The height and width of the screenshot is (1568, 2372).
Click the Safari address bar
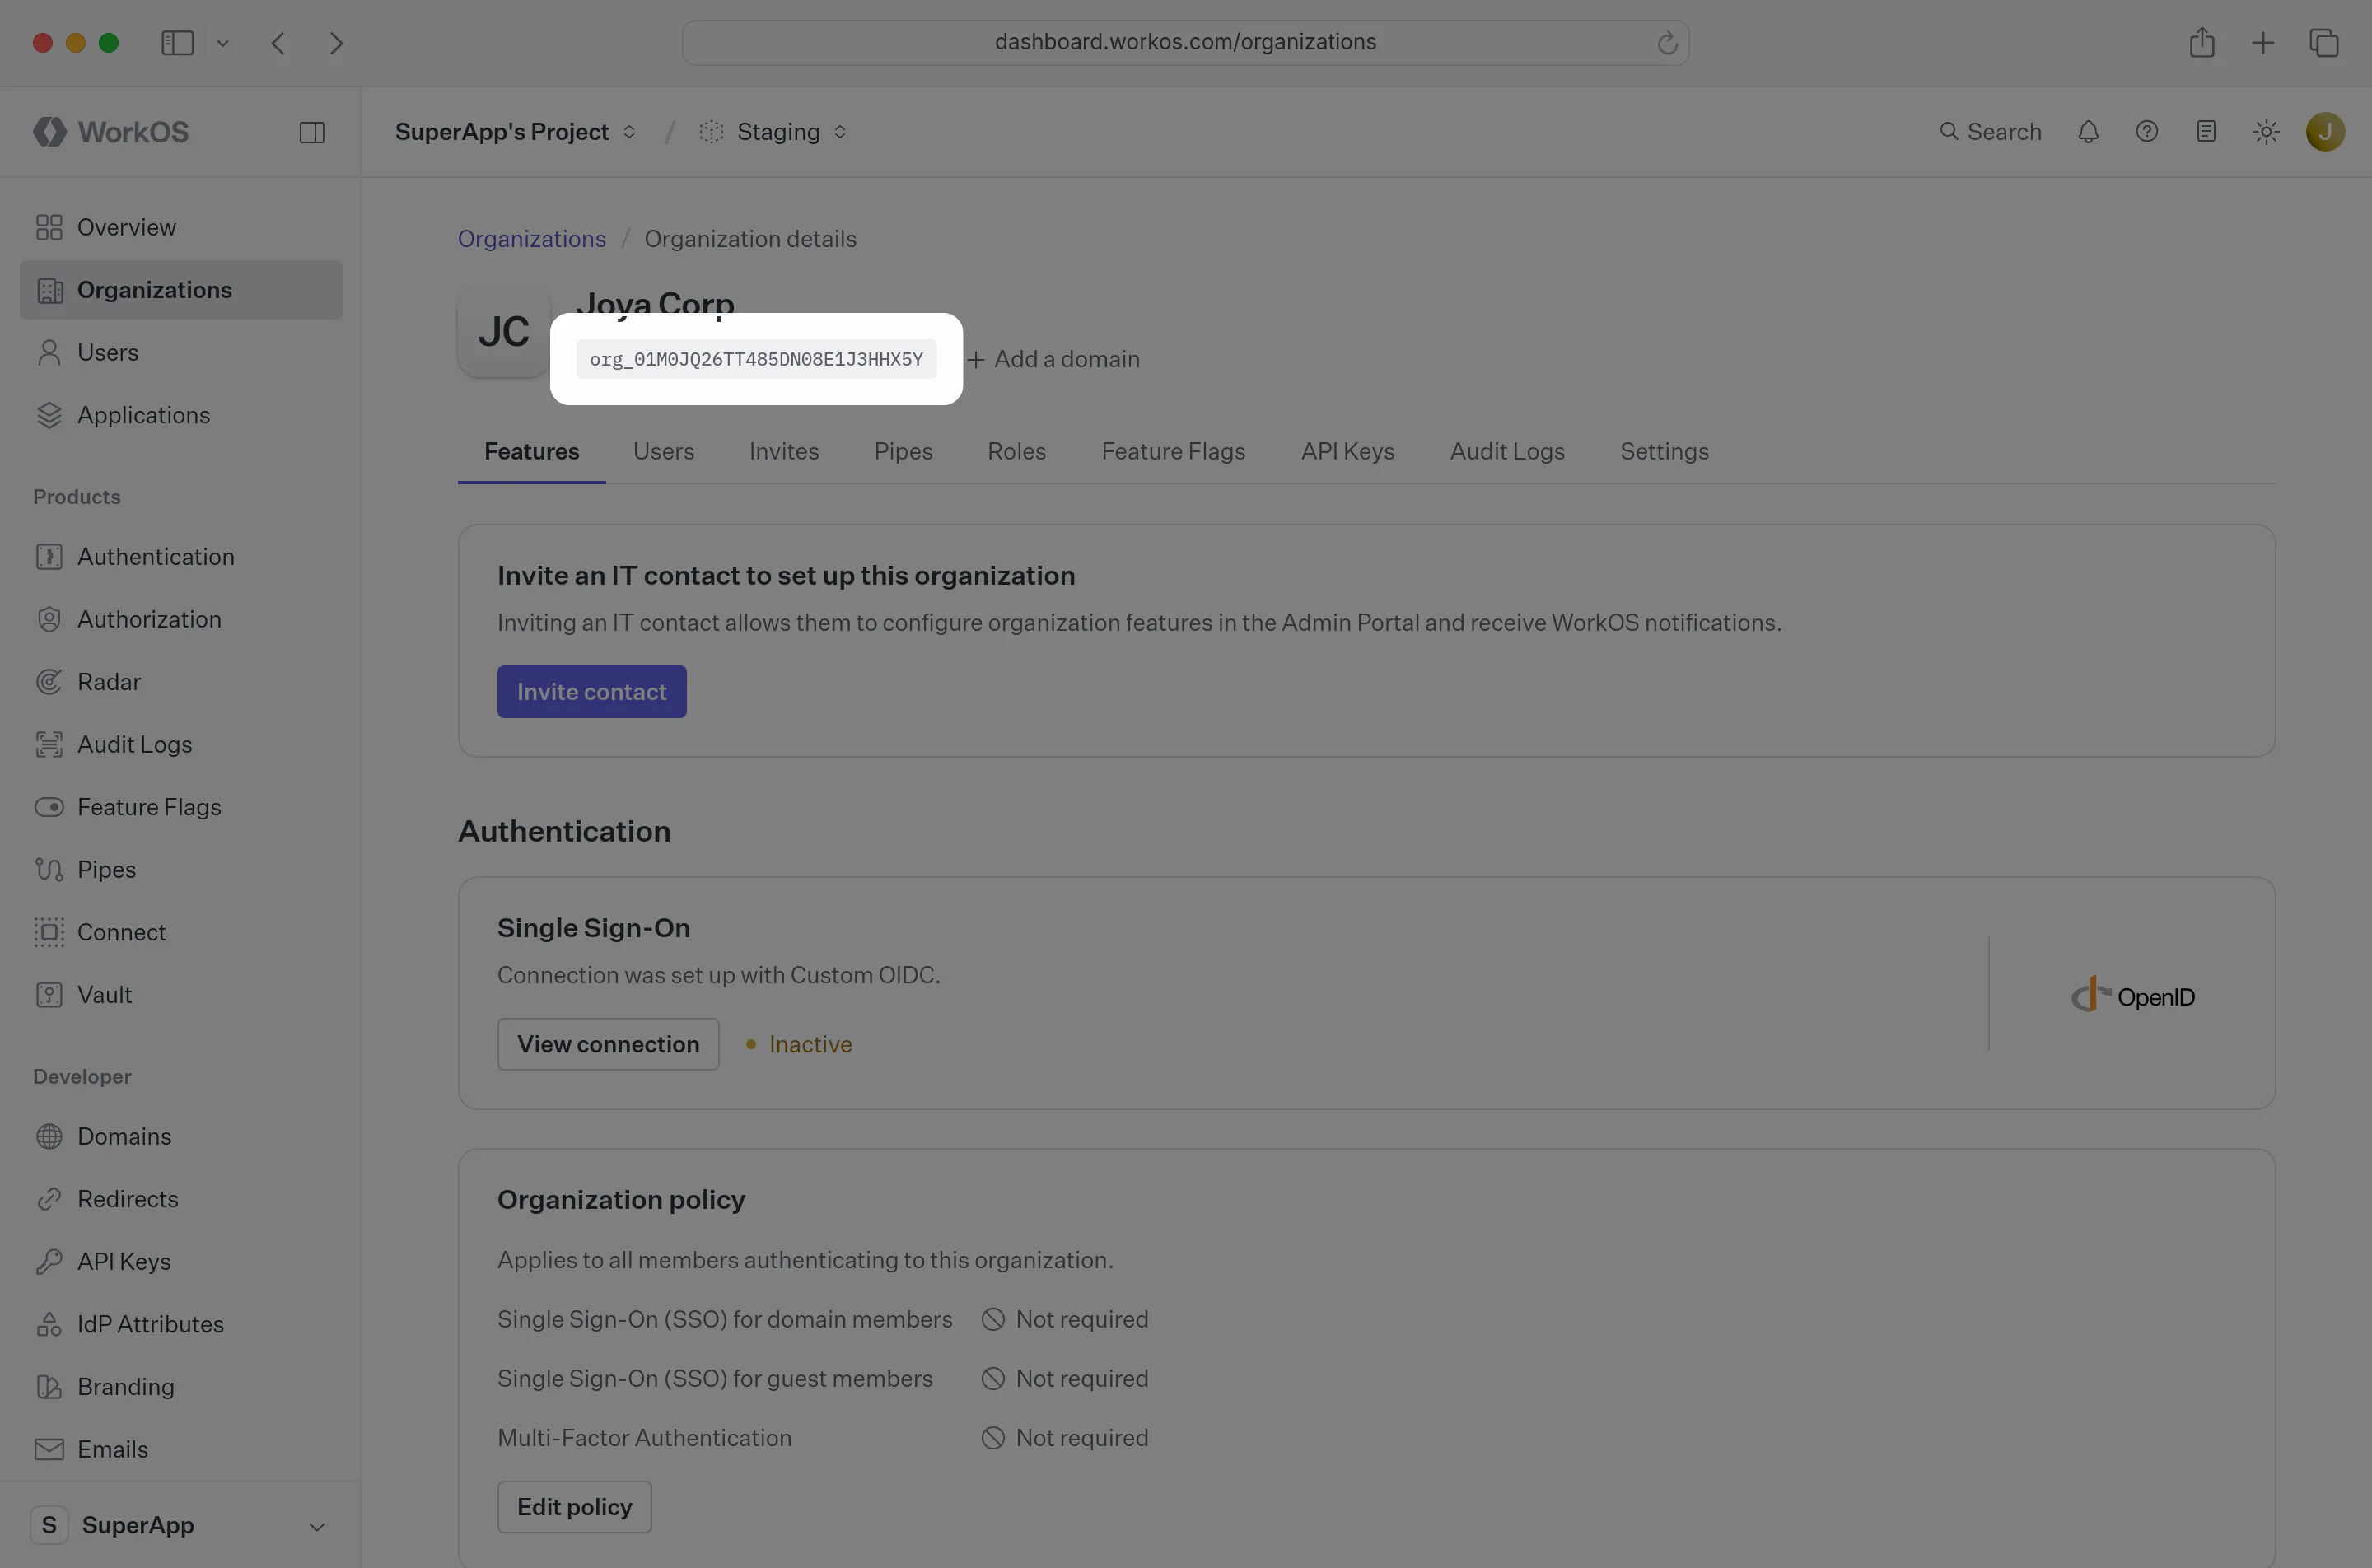click(x=1186, y=43)
